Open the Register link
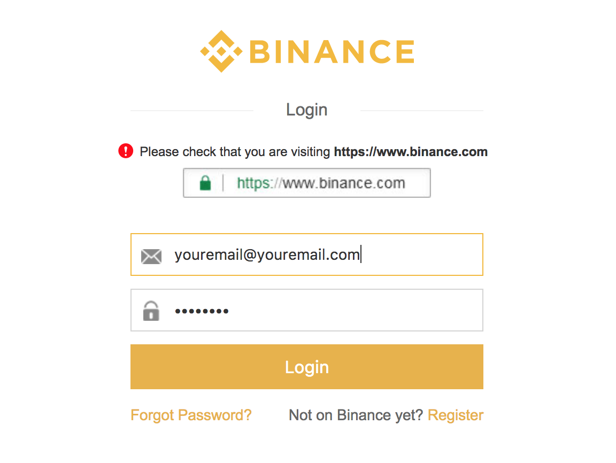The width and height of the screenshot is (616, 463). click(x=456, y=415)
